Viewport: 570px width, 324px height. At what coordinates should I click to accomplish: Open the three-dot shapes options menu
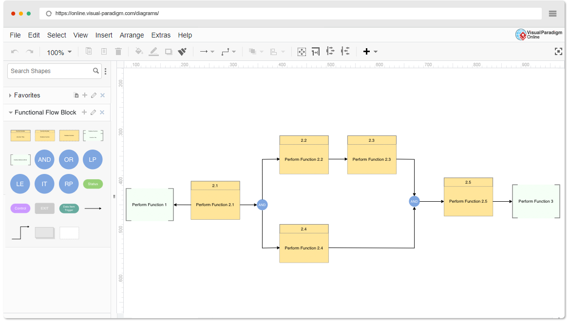point(105,71)
